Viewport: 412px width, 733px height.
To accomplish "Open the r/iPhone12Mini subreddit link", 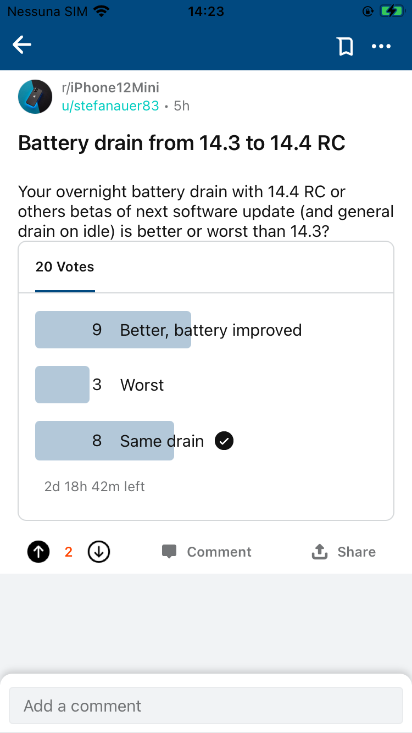I will click(110, 87).
